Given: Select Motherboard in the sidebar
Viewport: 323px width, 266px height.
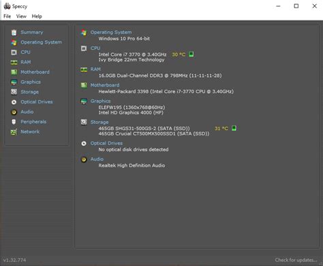Looking at the screenshot, I should click(x=35, y=72).
